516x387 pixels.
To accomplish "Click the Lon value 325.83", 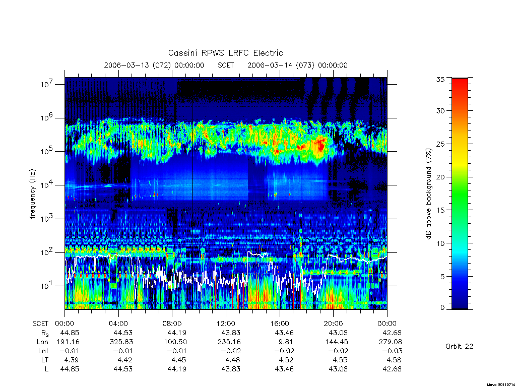I will point(121,342).
